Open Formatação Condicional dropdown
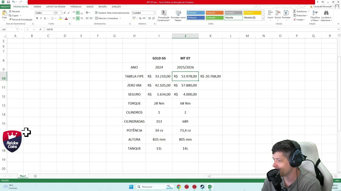Viewport: 341px width, 191px height. pyautogui.click(x=164, y=16)
